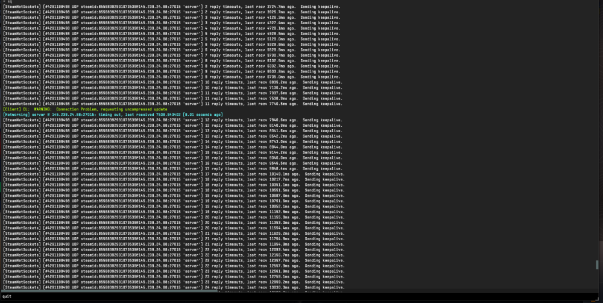Click the log line with "11754.8ms ago"
The width and height of the screenshot is (603, 303).
(174, 238)
